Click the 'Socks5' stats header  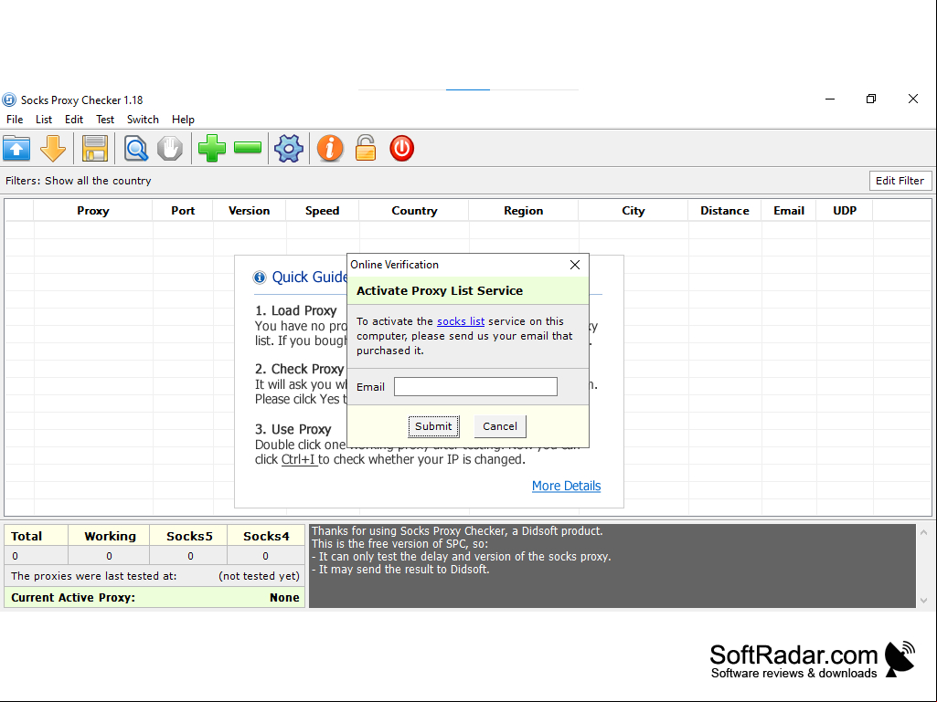pyautogui.click(x=189, y=536)
